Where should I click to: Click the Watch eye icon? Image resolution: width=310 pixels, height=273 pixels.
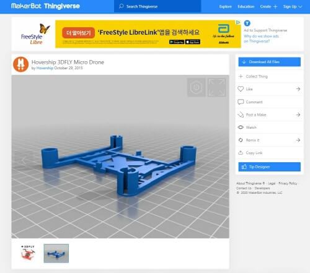tap(241, 128)
